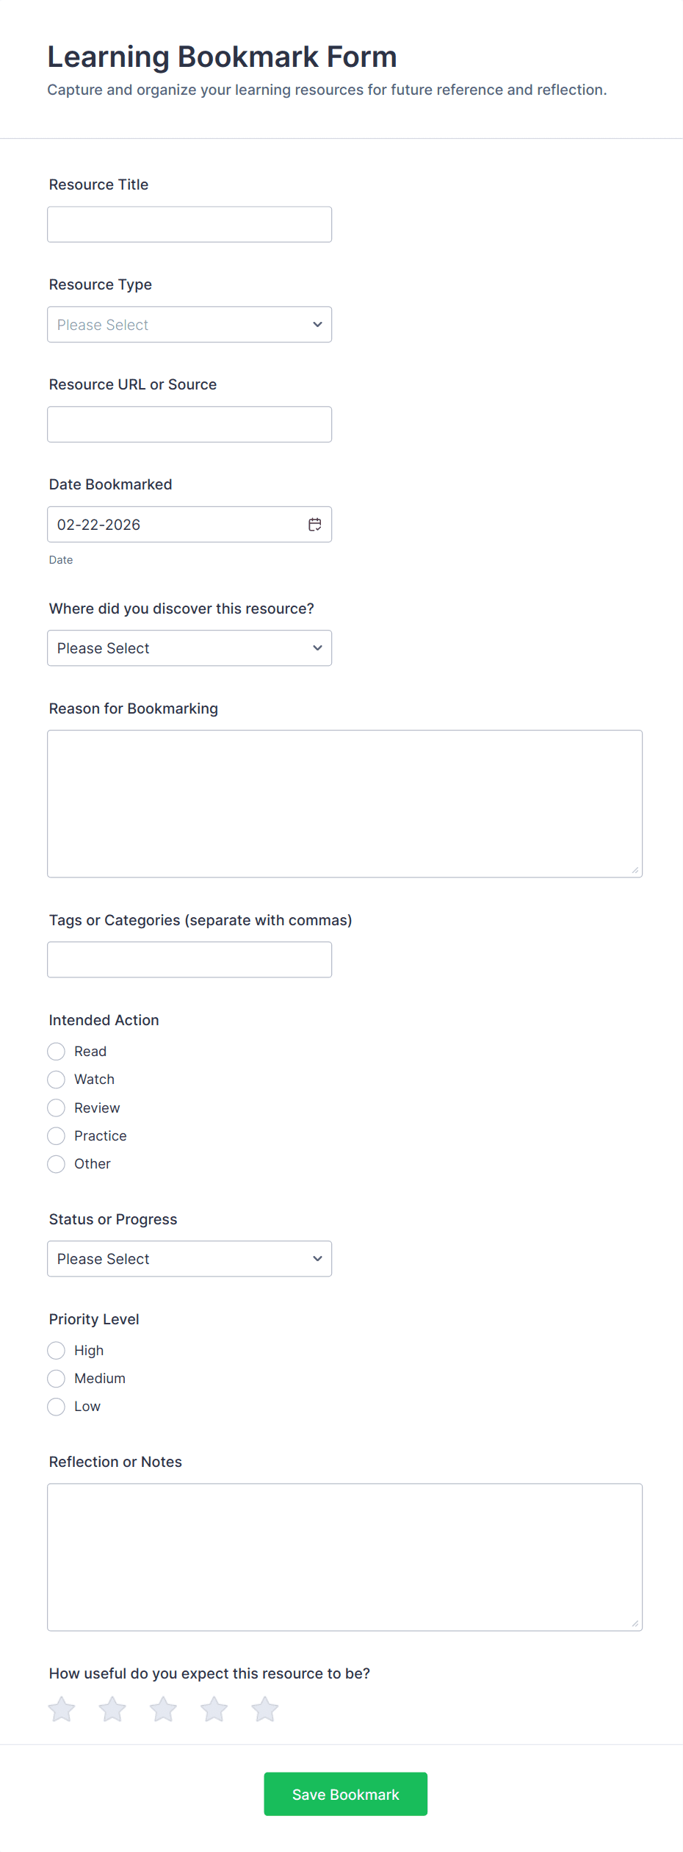Rate usefulness with the fourth star
The height and width of the screenshot is (1852, 683).
coord(214,1709)
